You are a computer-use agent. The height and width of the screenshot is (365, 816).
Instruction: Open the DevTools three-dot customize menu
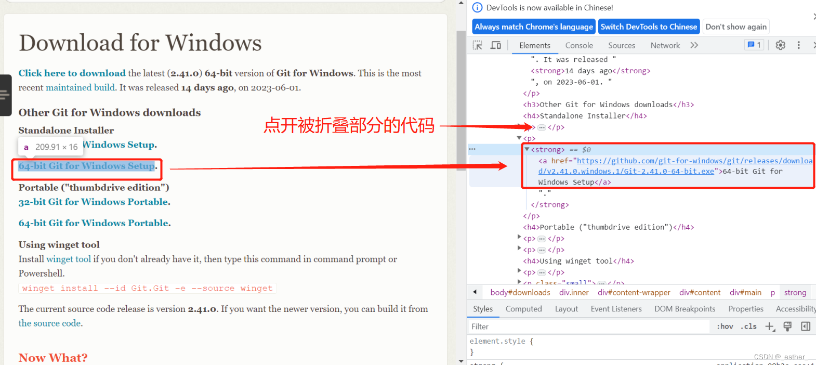(x=799, y=45)
